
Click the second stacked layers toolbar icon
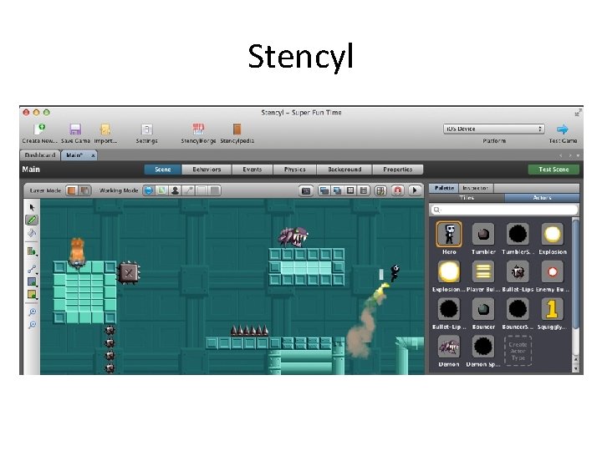coord(338,190)
